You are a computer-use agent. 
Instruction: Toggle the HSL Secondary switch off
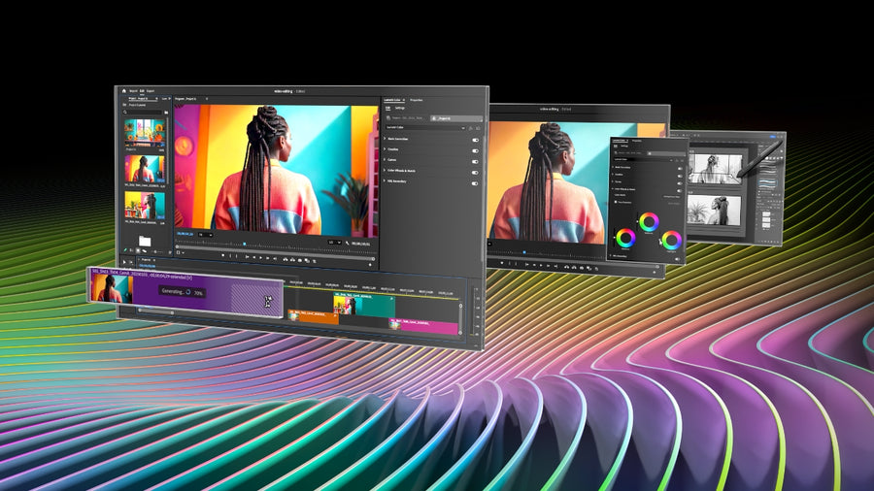coord(475,182)
